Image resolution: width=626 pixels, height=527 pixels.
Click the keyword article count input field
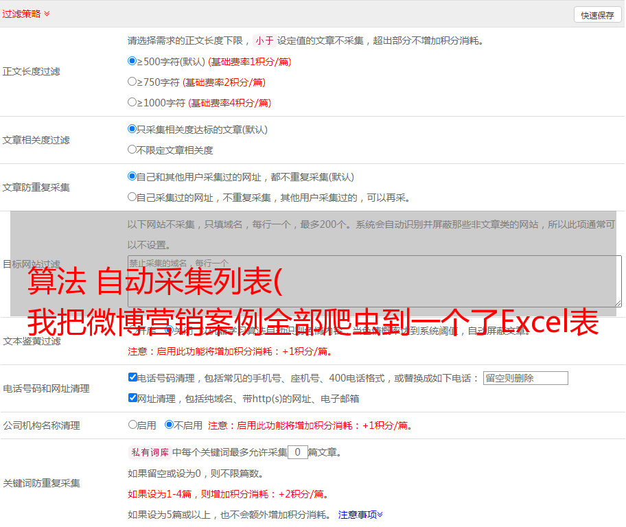(297, 452)
